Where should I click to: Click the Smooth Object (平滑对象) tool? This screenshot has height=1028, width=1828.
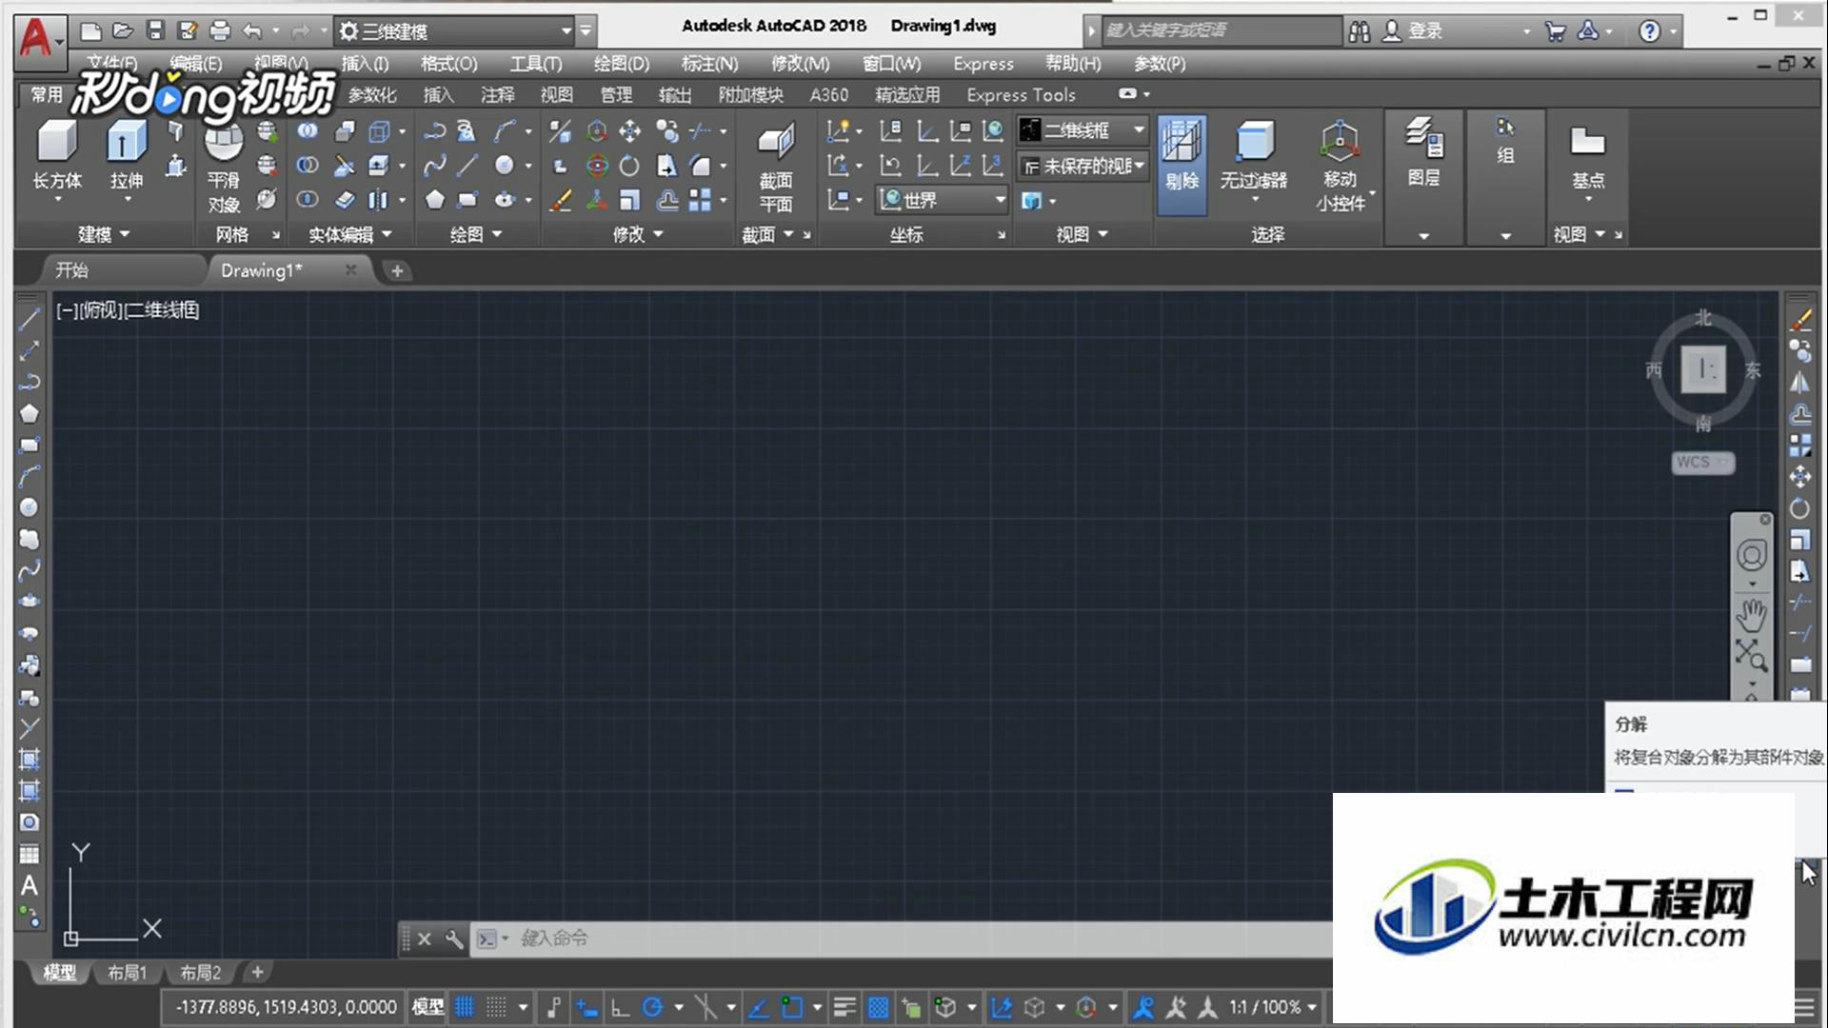[224, 168]
